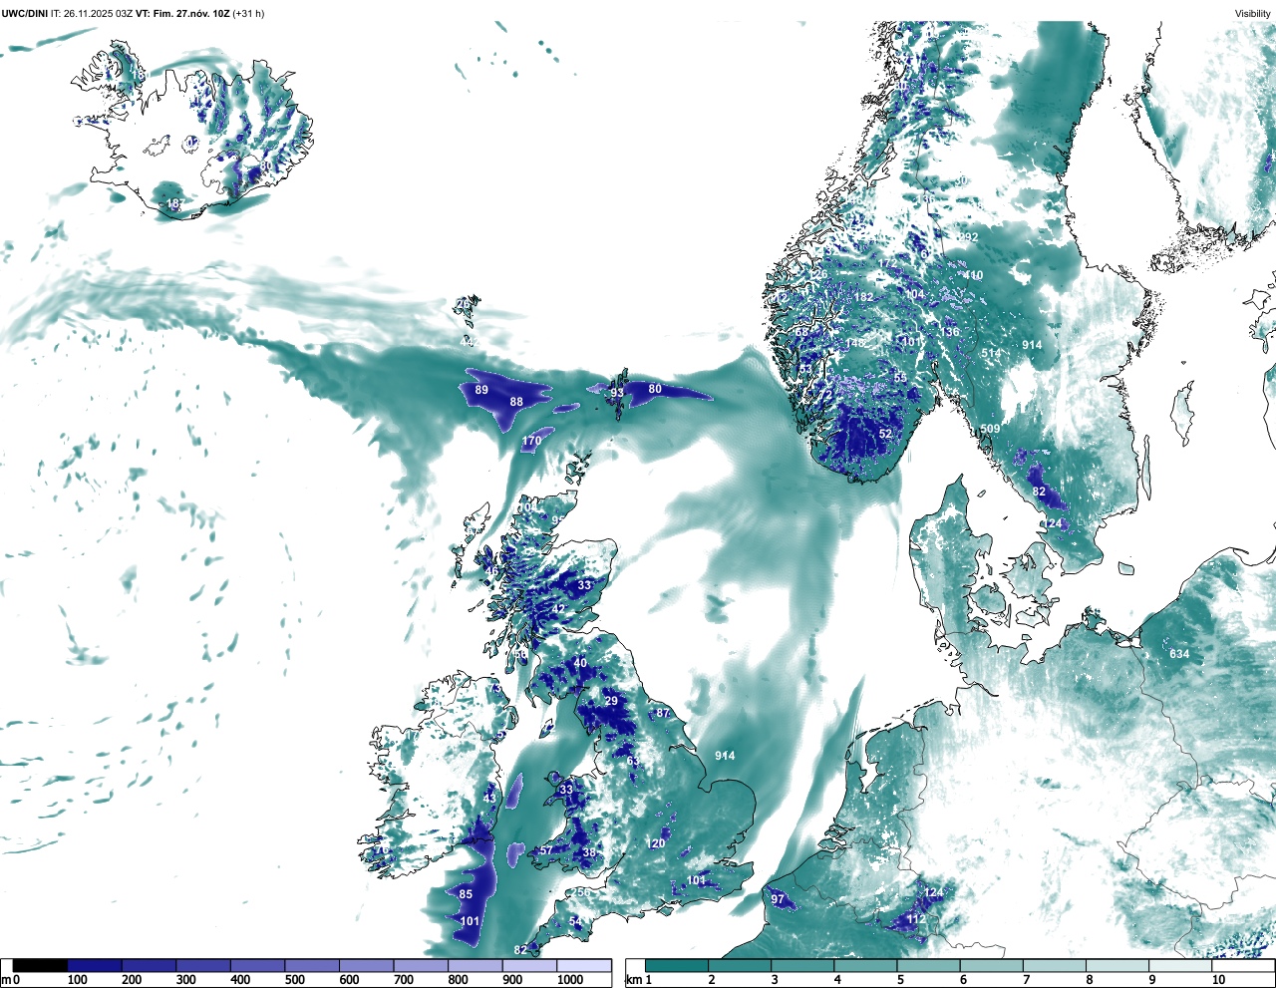Click the '292' value over northern Sweden

(x=968, y=237)
